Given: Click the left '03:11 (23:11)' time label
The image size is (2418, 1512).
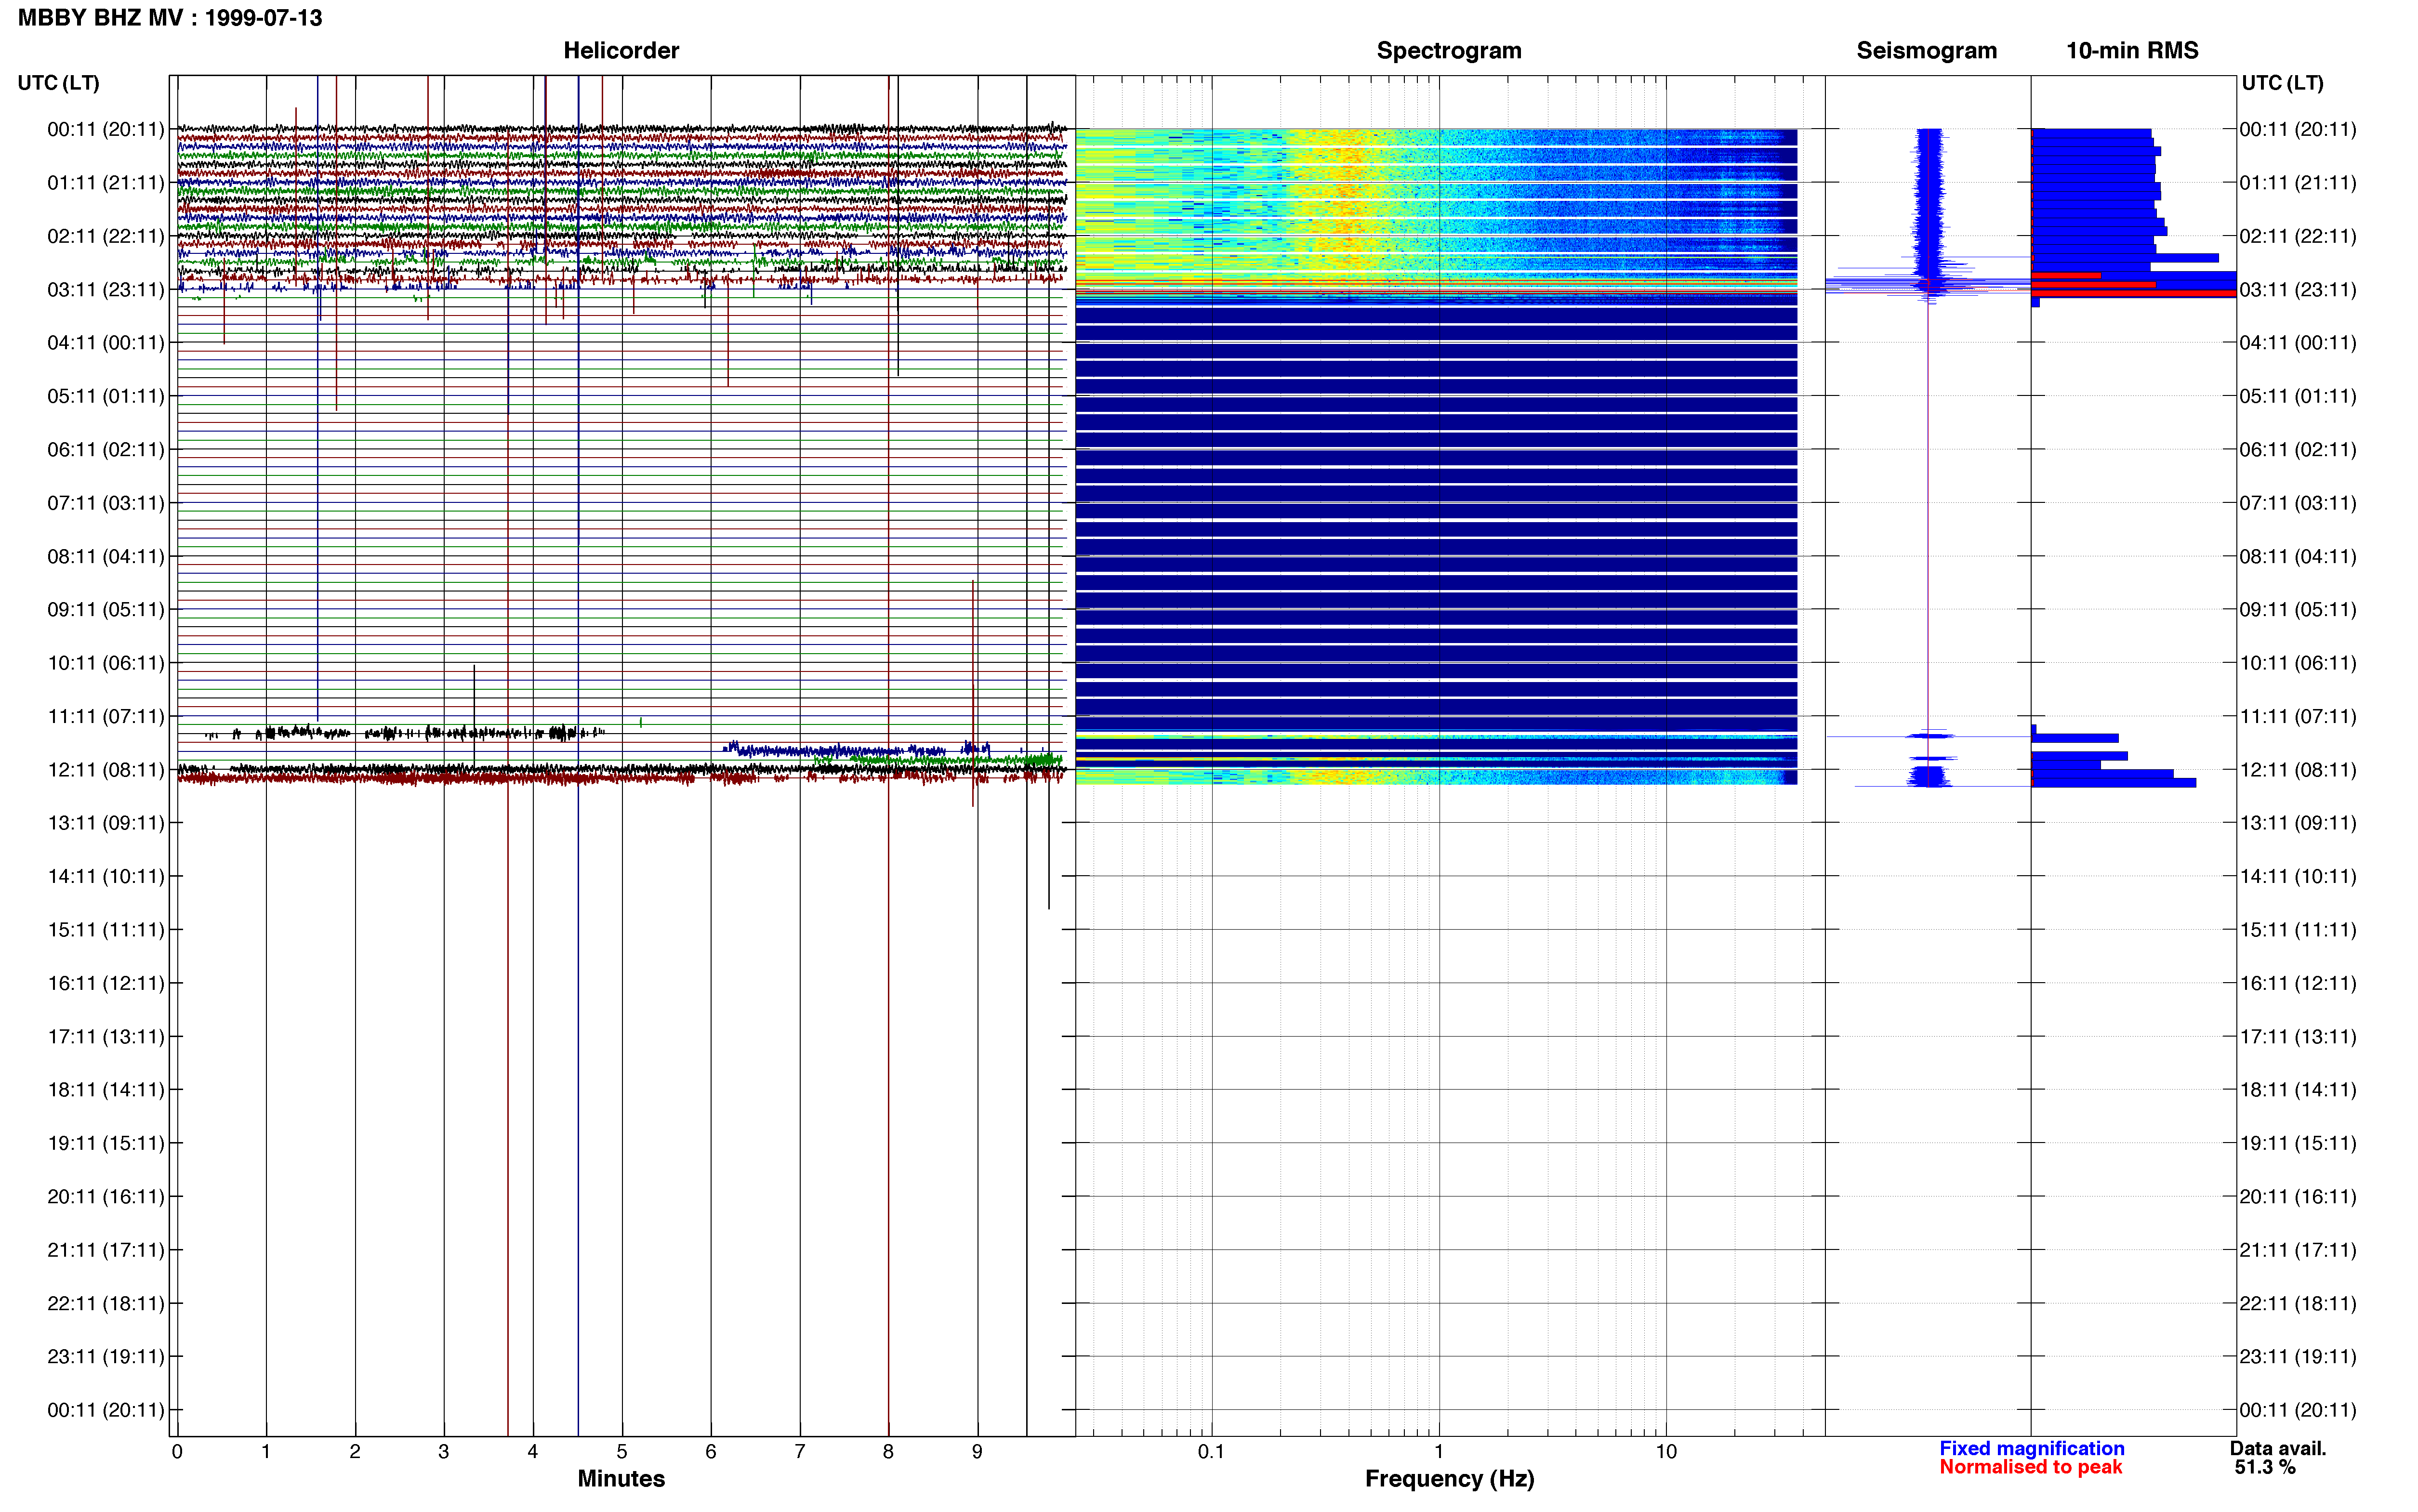Looking at the screenshot, I should [106, 290].
